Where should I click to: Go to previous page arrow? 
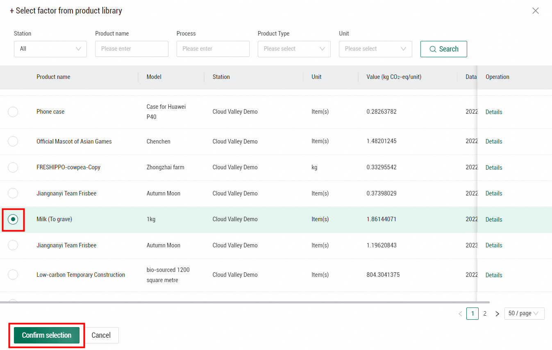click(x=460, y=314)
